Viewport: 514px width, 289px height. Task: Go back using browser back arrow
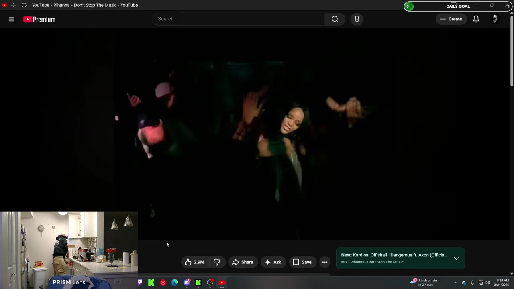pos(14,5)
